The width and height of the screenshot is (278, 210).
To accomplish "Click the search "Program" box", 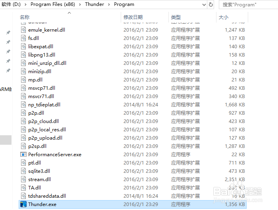I will click(248, 5).
